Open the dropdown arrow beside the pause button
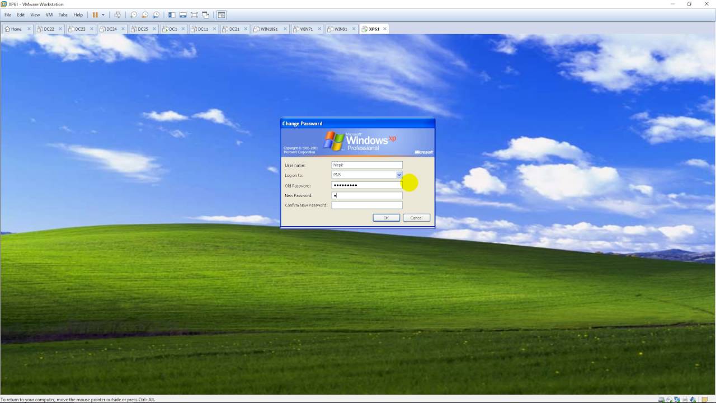Image resolution: width=716 pixels, height=403 pixels. pyautogui.click(x=103, y=15)
